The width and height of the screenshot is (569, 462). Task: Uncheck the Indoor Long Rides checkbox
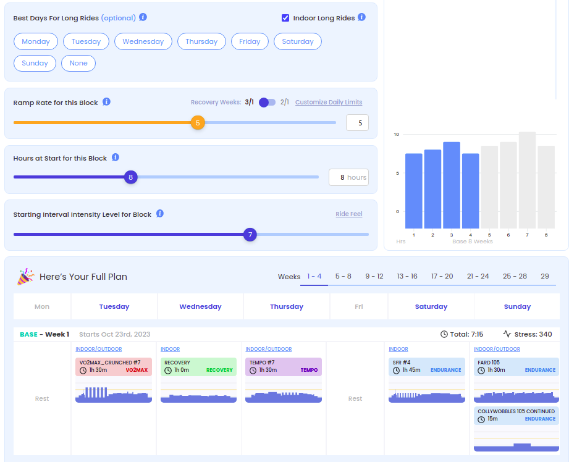[285, 18]
